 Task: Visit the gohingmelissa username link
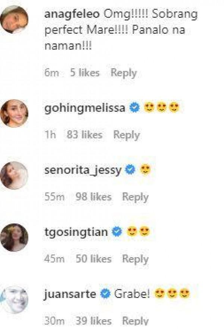click(x=84, y=108)
